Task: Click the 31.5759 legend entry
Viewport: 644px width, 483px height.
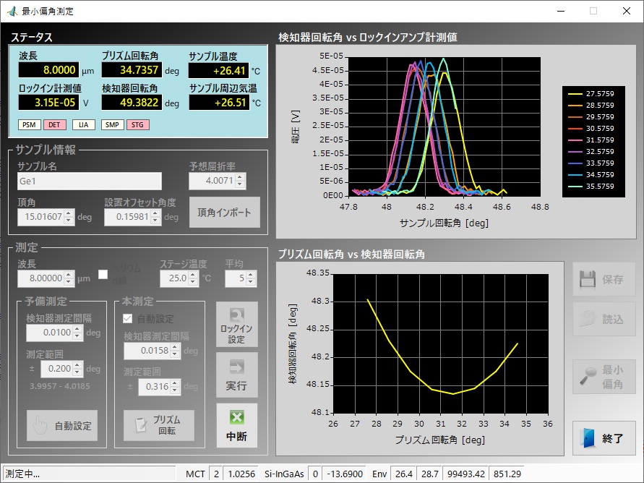Action: click(x=591, y=140)
